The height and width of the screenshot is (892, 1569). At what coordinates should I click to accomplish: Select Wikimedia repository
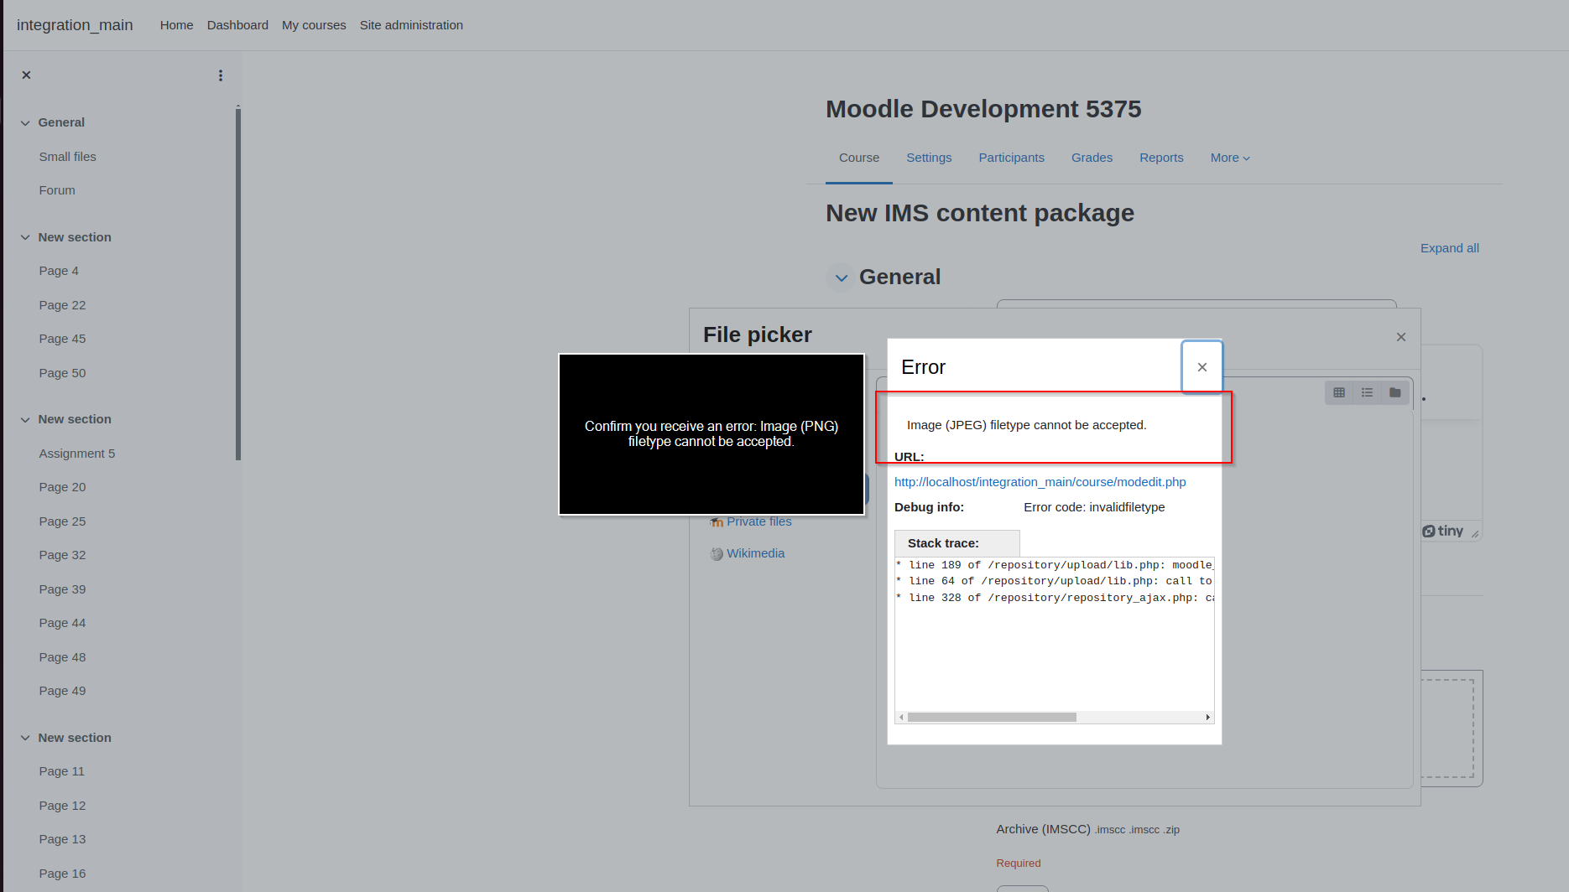tap(755, 553)
